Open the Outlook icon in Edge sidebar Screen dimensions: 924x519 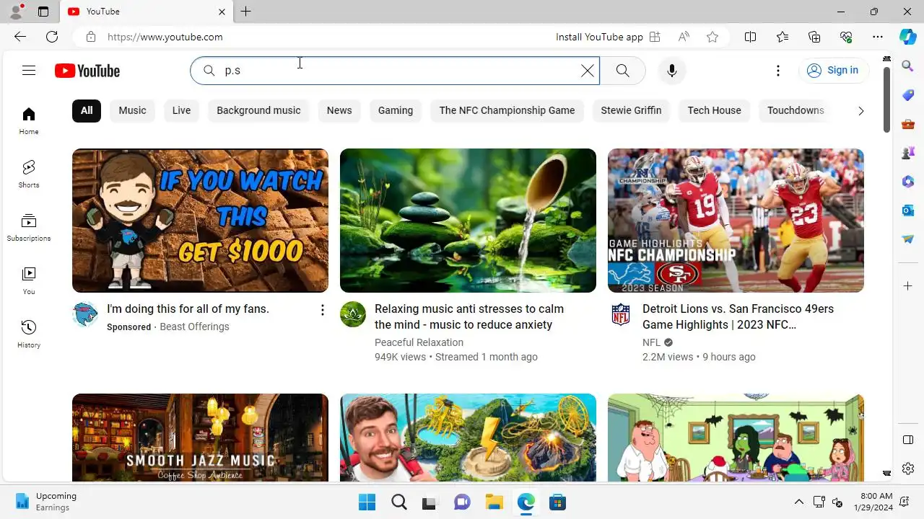[908, 210]
